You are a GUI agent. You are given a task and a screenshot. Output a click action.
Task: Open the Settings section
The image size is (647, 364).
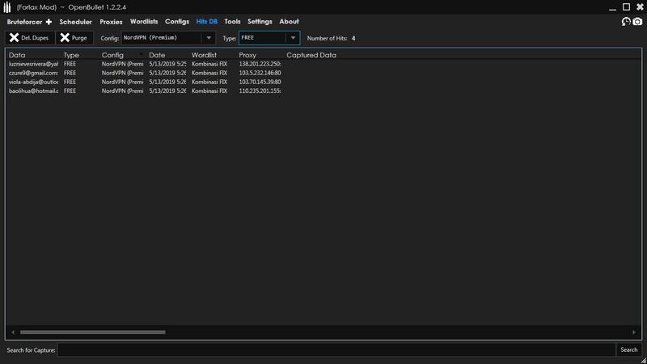[x=260, y=22]
